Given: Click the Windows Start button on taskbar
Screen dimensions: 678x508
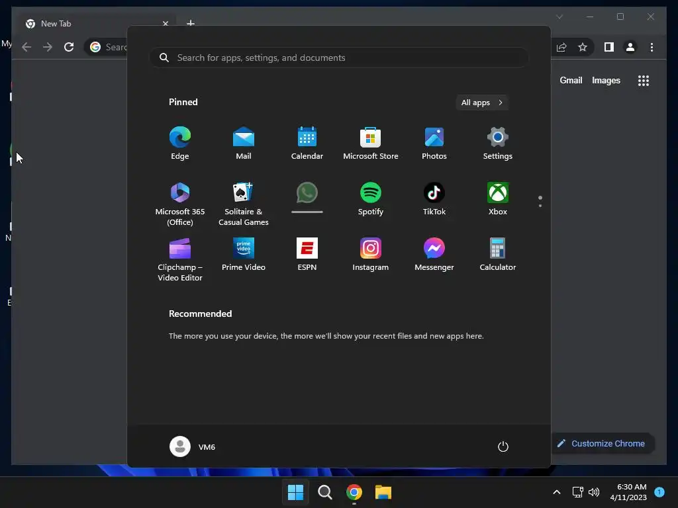Looking at the screenshot, I should [x=296, y=492].
